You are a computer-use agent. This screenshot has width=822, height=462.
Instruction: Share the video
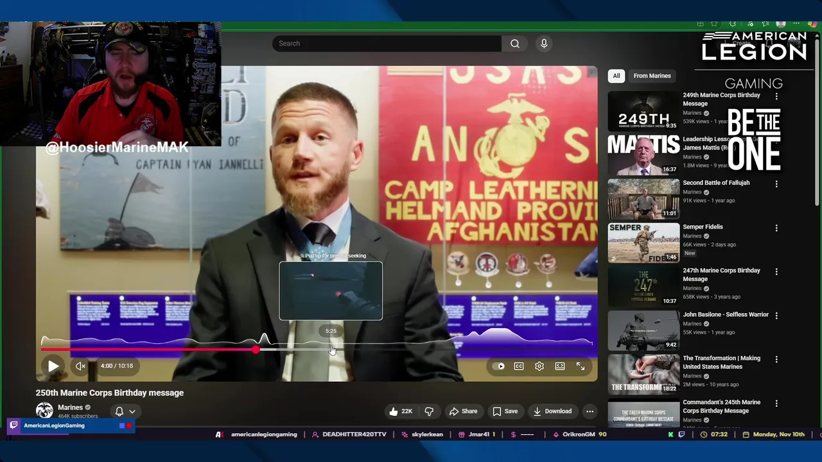click(x=463, y=411)
